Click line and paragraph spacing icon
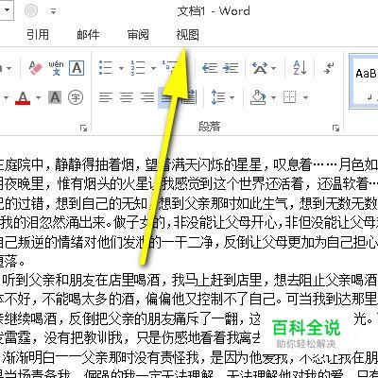 218,97
